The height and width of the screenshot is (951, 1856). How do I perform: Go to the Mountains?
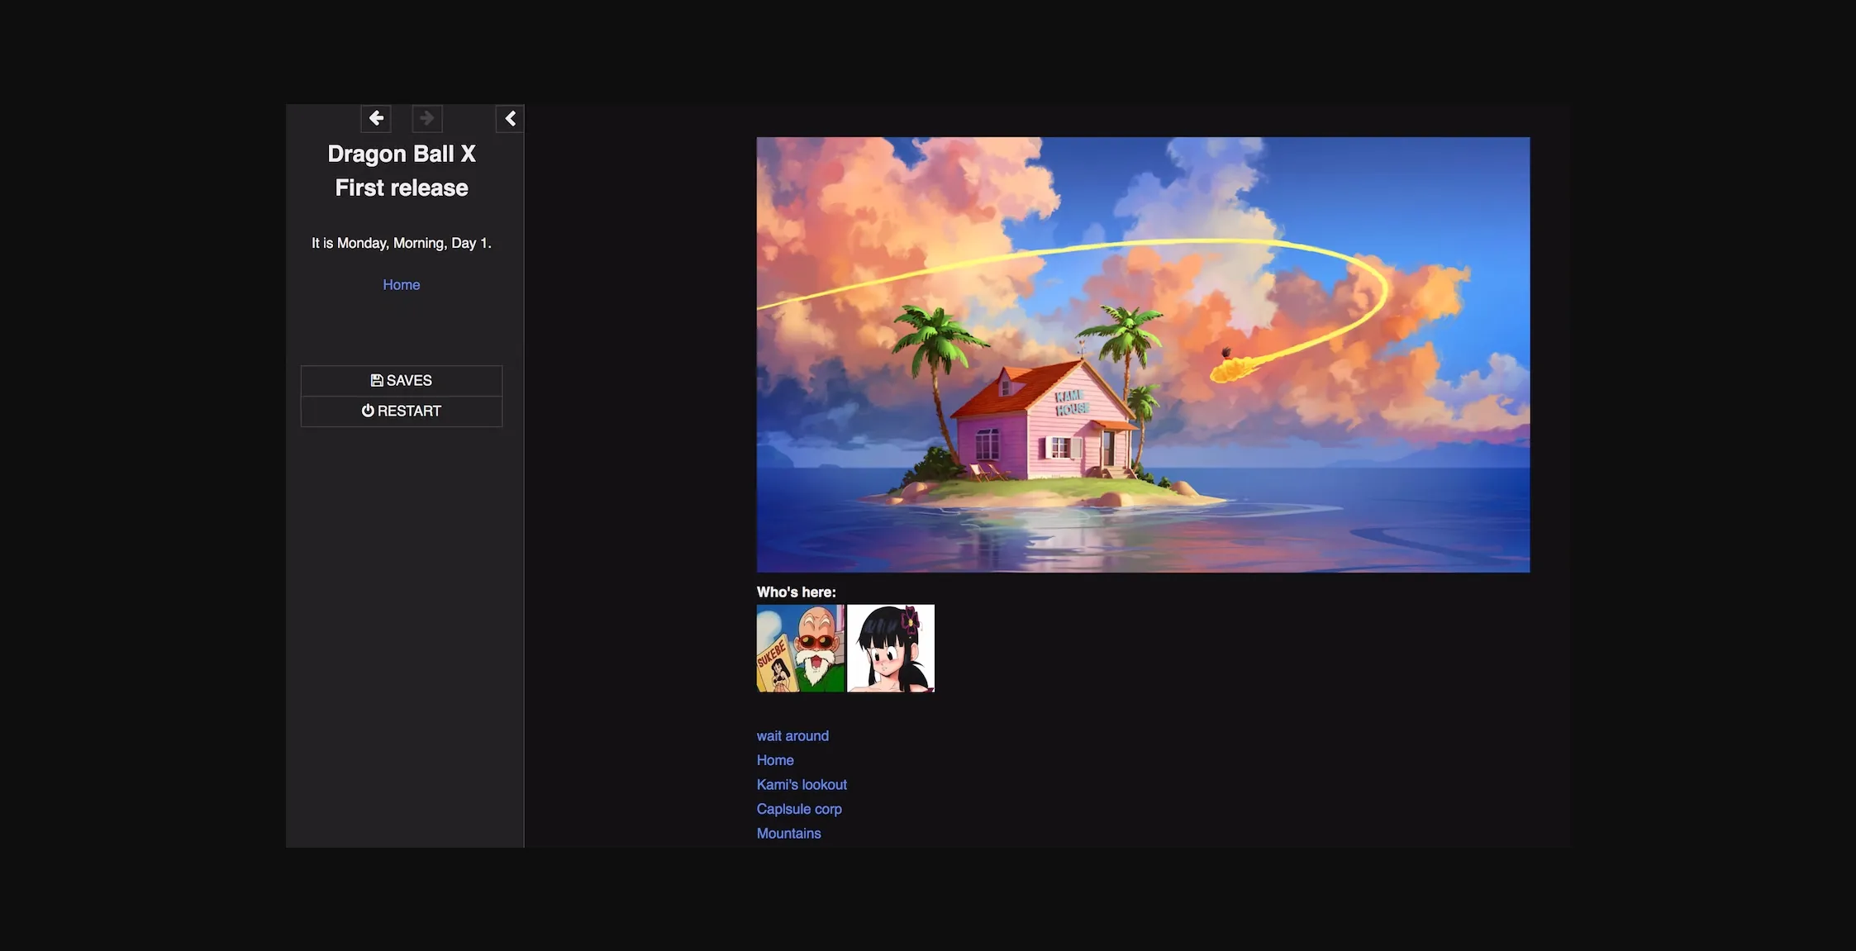pyautogui.click(x=788, y=833)
